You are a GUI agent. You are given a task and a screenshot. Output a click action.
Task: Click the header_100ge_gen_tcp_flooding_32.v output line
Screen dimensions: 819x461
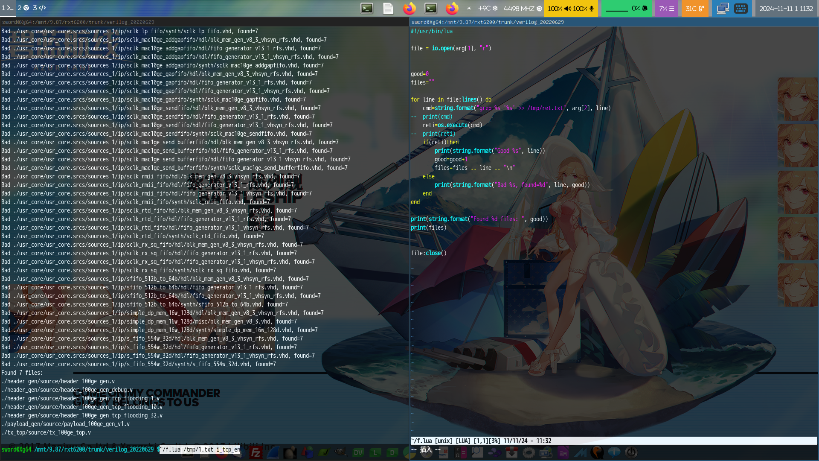[82, 415]
